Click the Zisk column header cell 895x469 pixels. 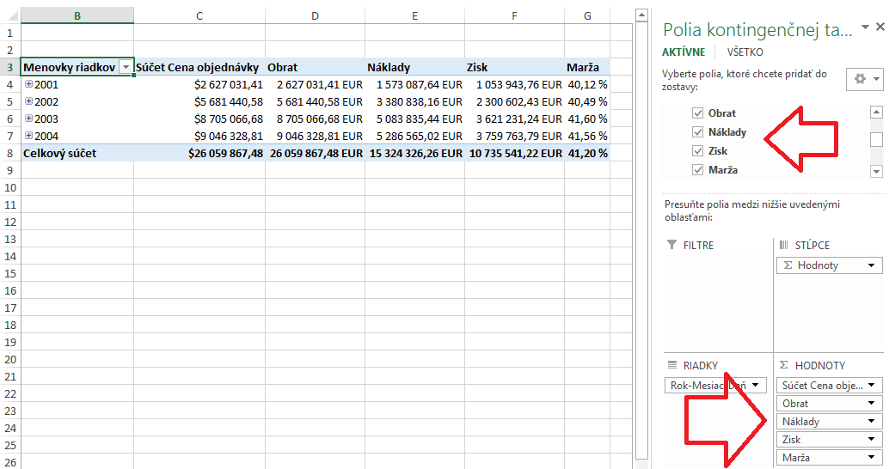tap(514, 67)
